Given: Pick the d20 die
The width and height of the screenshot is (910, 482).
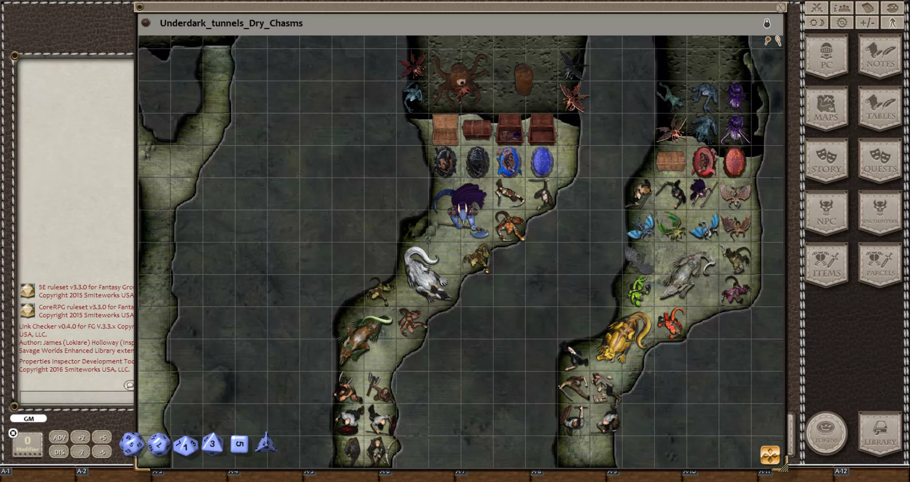Looking at the screenshot, I should (x=132, y=444).
